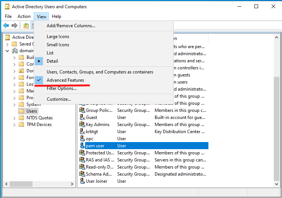Viewport: 282px width, 198px height.
Task: Click the Guest user icon
Action: (82, 117)
